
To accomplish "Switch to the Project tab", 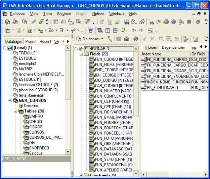I will (31, 42).
